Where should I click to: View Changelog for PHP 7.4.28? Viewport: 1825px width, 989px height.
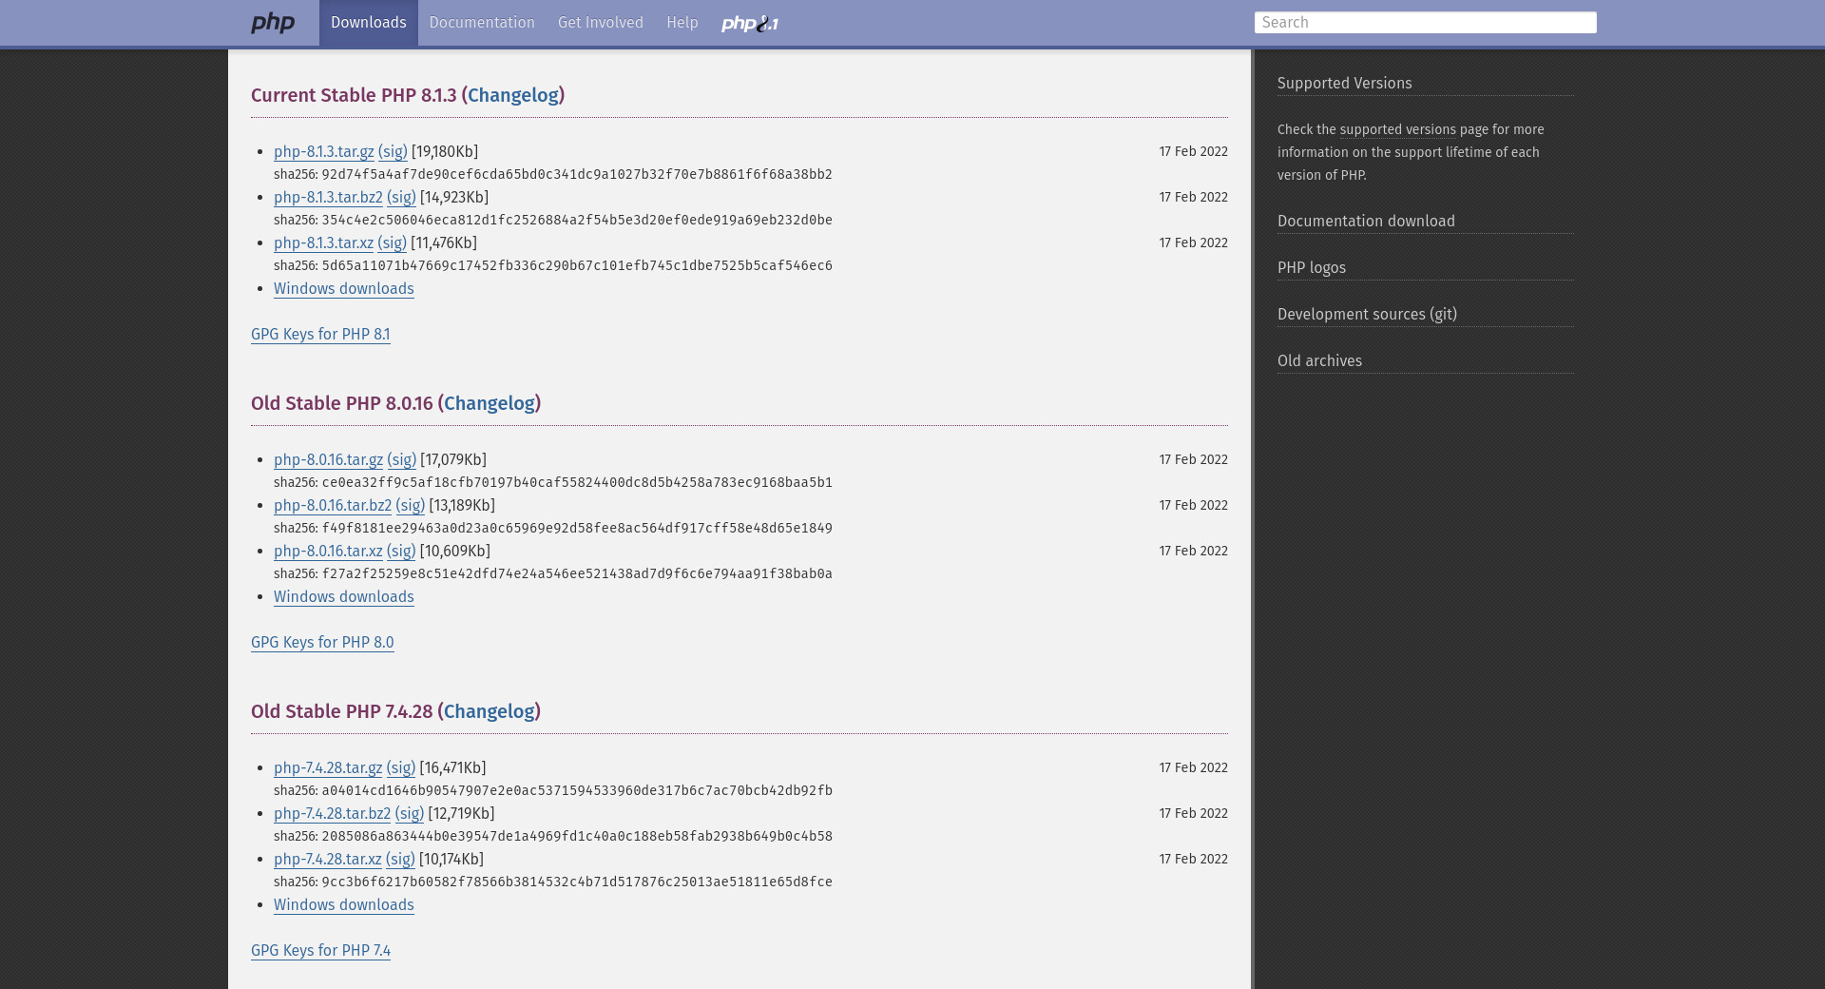(489, 711)
